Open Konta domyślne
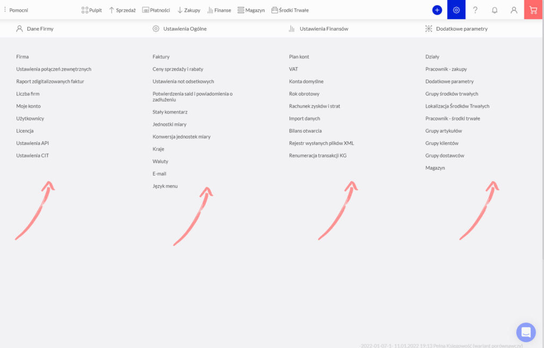 [306, 82]
